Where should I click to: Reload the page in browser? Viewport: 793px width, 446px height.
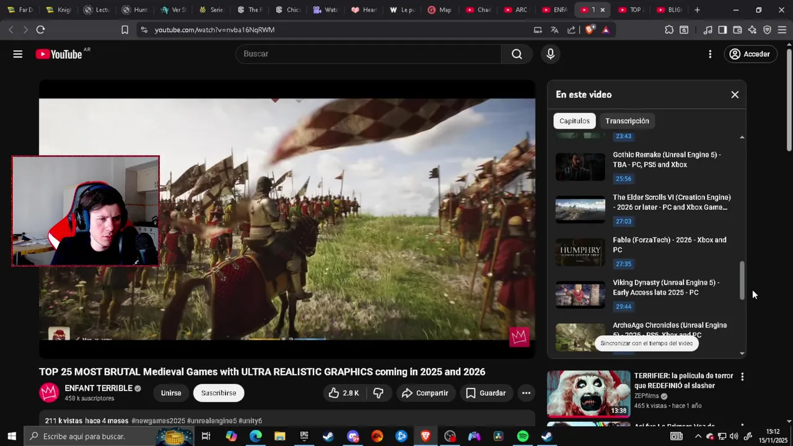(40, 30)
